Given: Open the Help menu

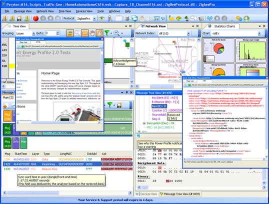Looking at the screenshot, I should 128,11.
